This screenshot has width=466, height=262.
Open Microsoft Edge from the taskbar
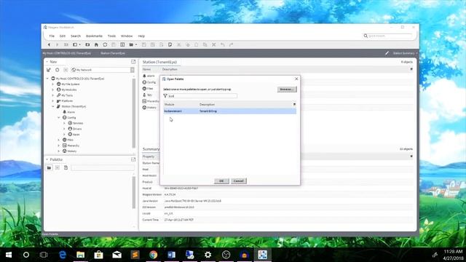coord(63,255)
